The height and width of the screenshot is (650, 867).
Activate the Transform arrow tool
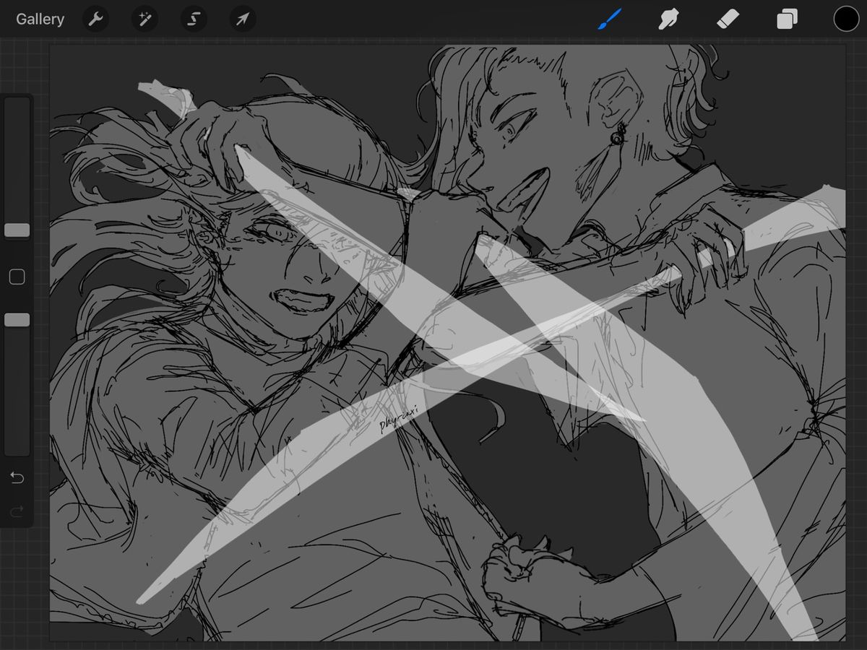tap(243, 19)
